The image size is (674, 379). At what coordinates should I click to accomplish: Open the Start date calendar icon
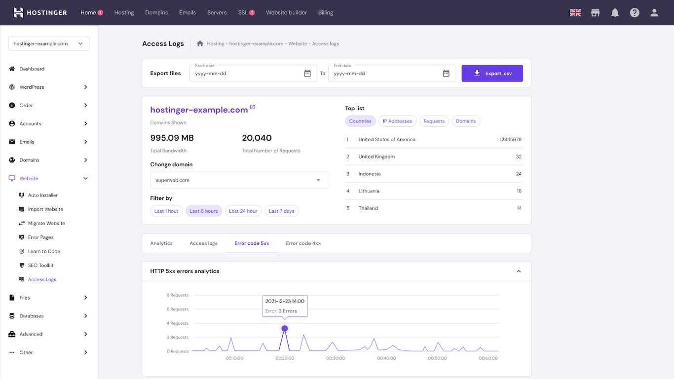[x=307, y=73]
